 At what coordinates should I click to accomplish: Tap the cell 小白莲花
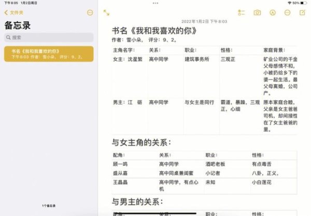pyautogui.click(x=262, y=182)
